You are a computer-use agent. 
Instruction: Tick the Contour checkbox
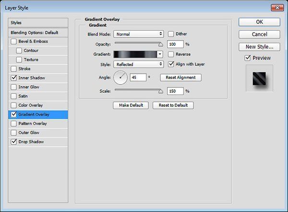click(19, 50)
